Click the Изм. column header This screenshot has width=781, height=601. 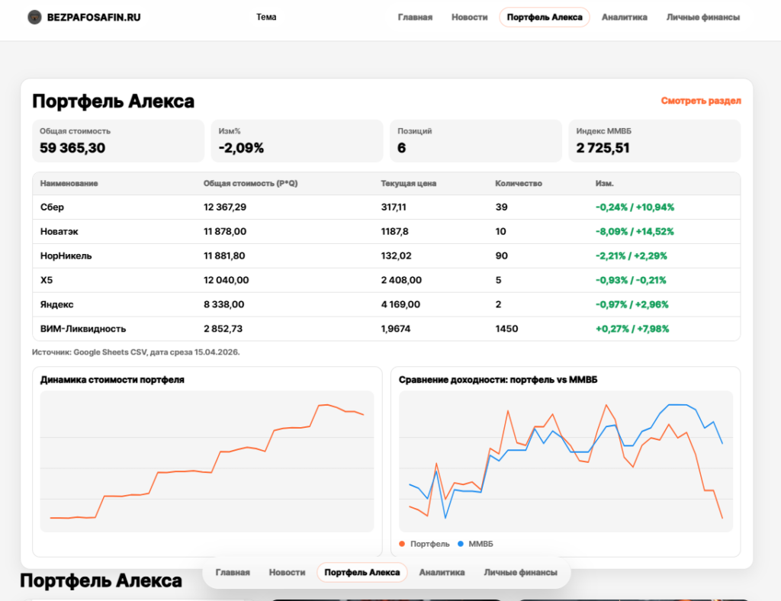pyautogui.click(x=604, y=183)
